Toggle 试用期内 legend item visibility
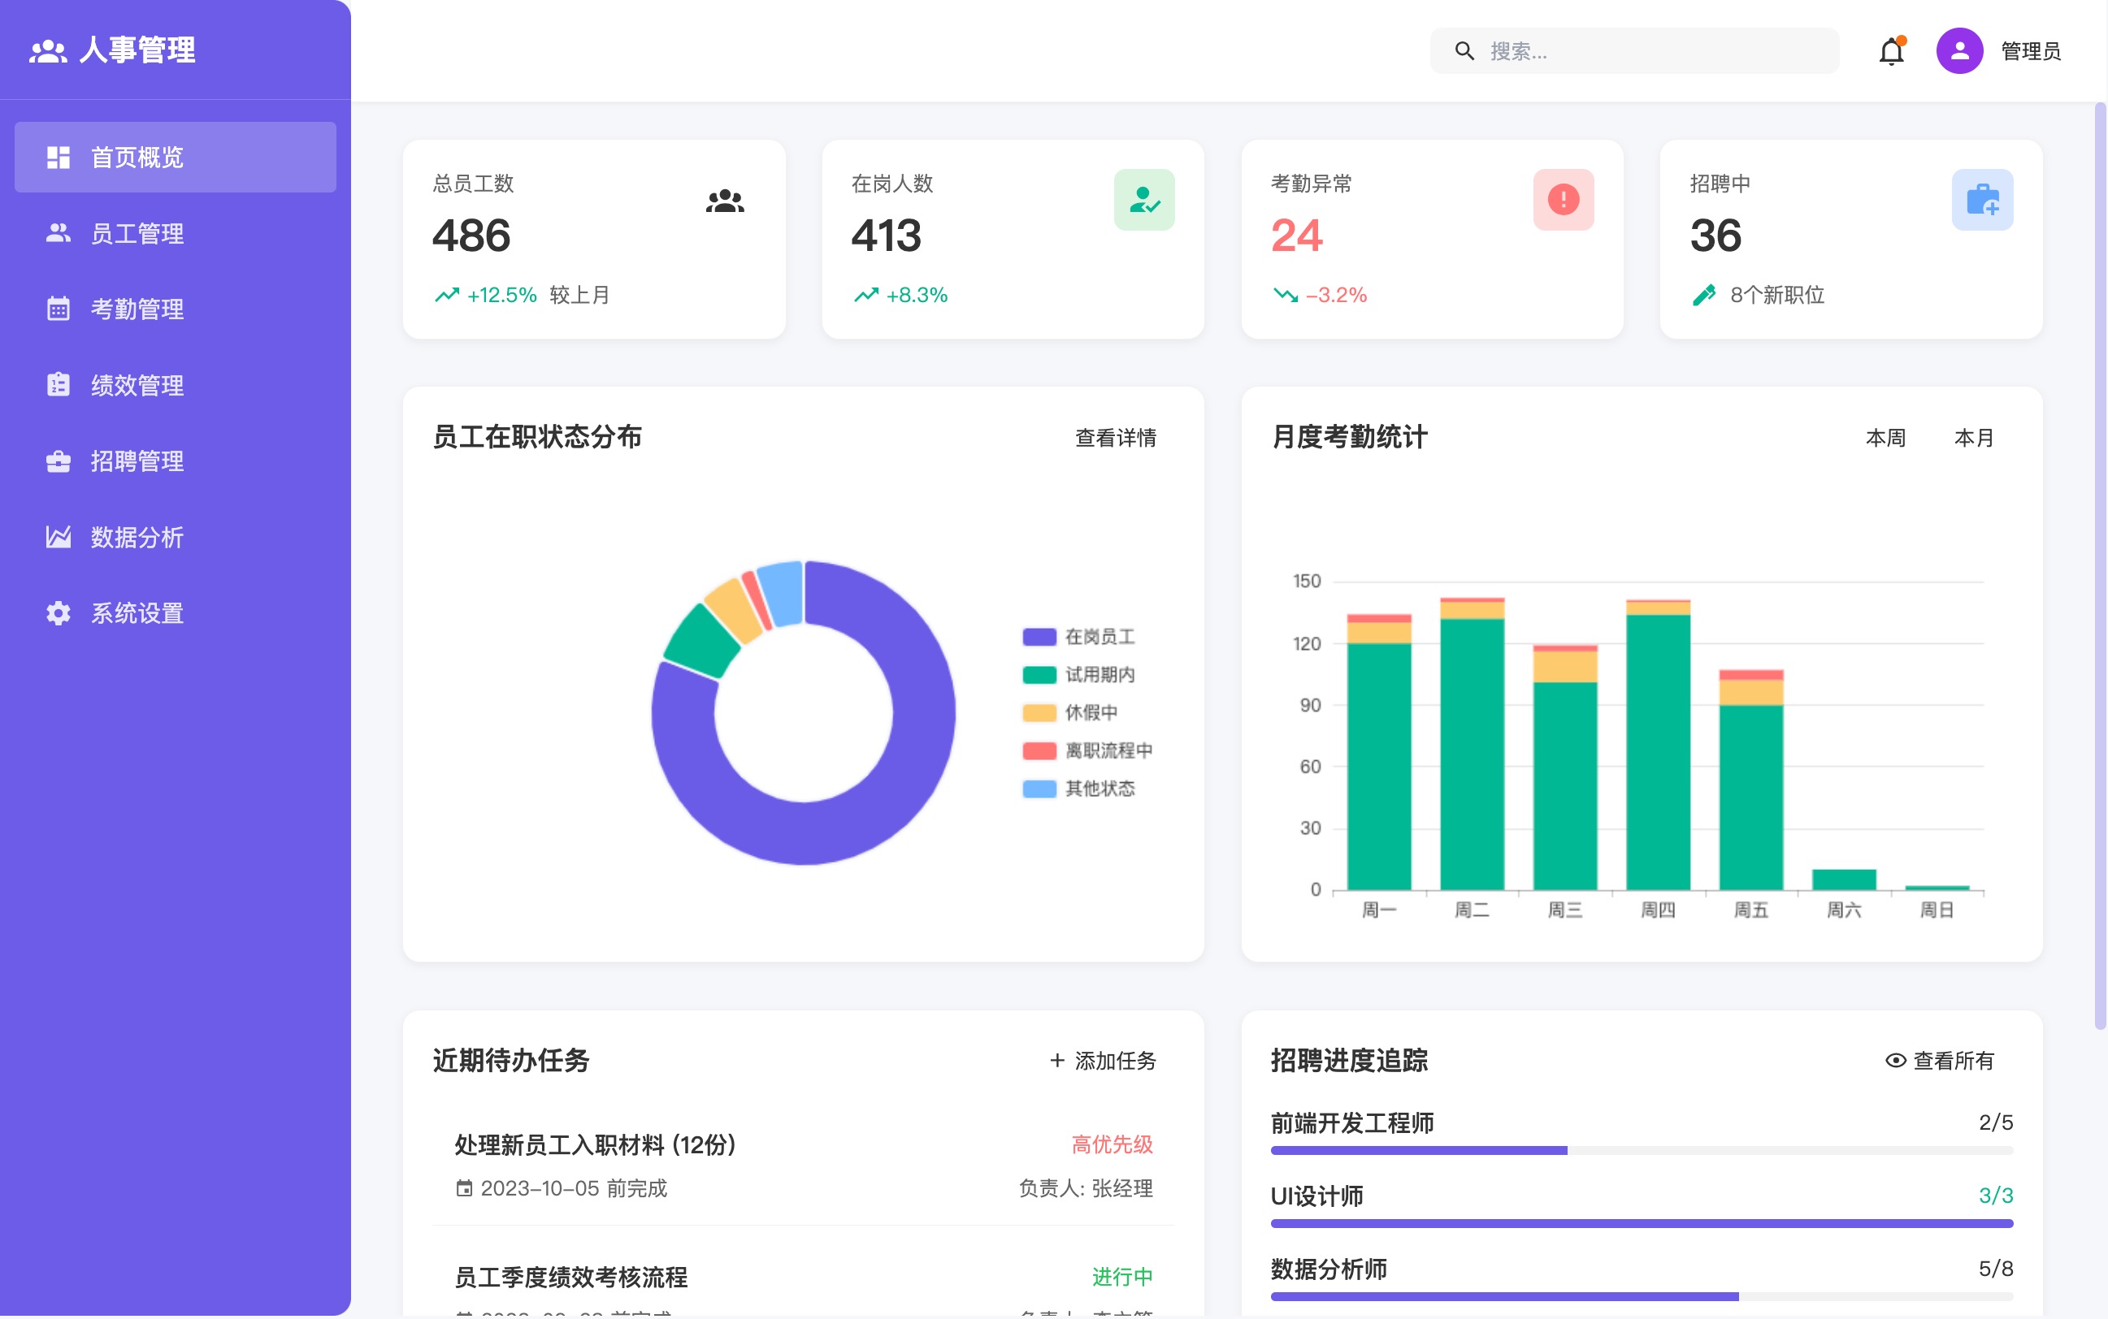2108x1319 pixels. click(1079, 674)
